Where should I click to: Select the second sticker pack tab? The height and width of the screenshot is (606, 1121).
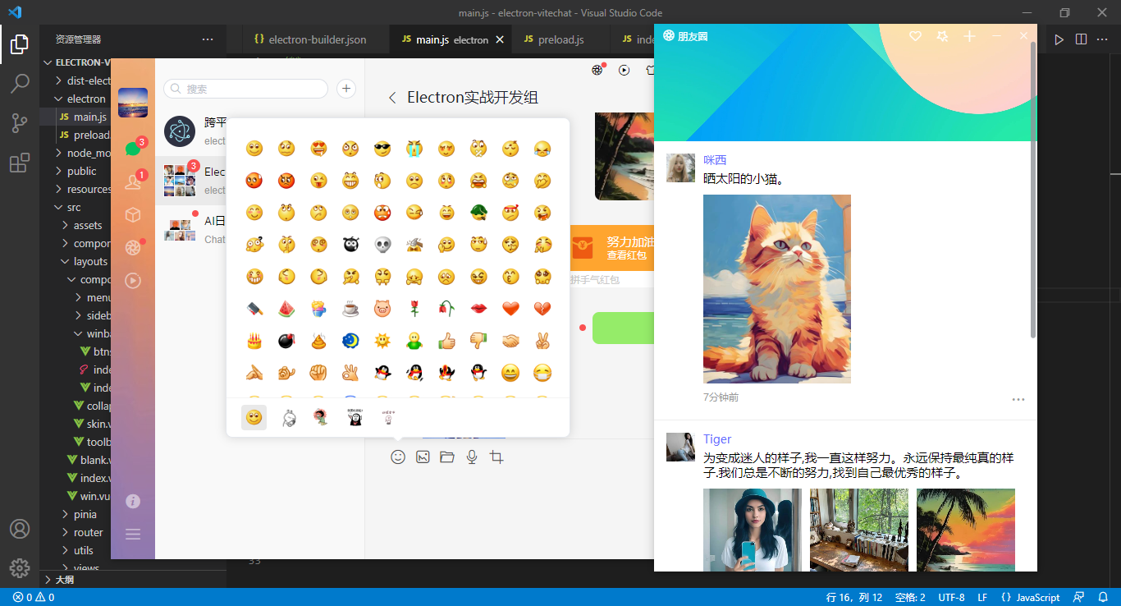[x=288, y=418]
